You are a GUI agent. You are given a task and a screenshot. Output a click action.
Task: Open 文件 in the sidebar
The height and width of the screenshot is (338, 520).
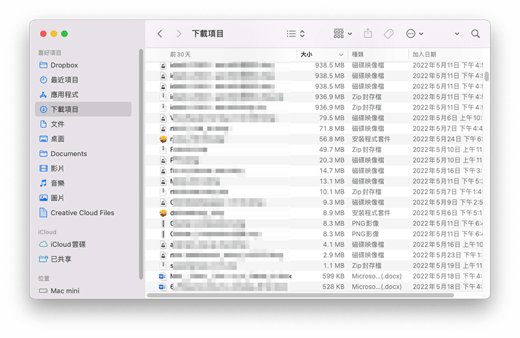[x=83, y=124]
